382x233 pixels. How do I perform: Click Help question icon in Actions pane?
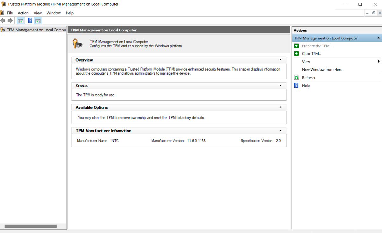click(296, 86)
